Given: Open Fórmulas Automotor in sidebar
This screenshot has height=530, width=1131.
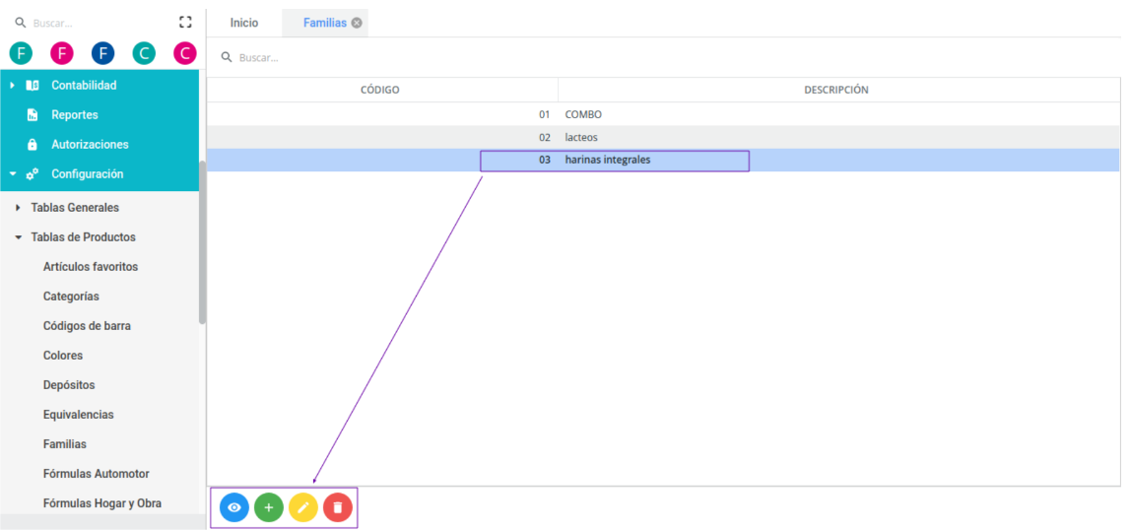Looking at the screenshot, I should point(97,474).
